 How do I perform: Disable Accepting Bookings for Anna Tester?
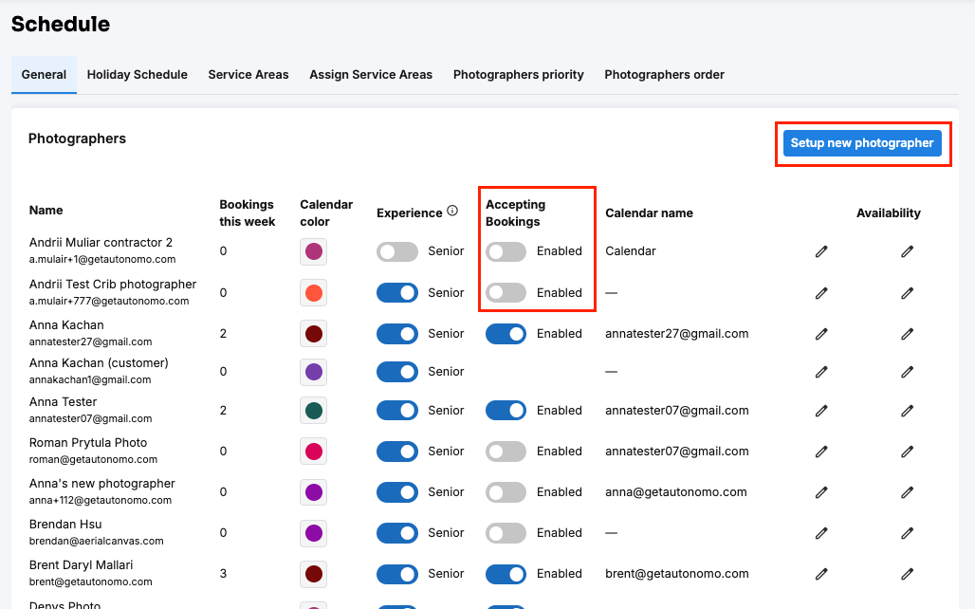(x=506, y=411)
